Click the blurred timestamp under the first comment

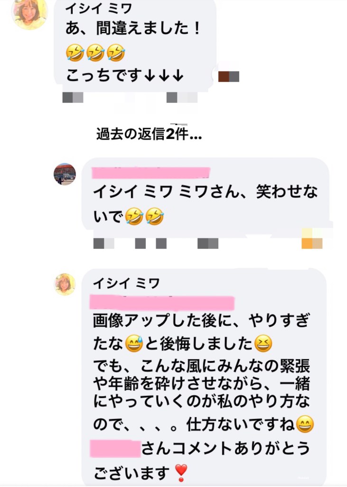pos(73,97)
